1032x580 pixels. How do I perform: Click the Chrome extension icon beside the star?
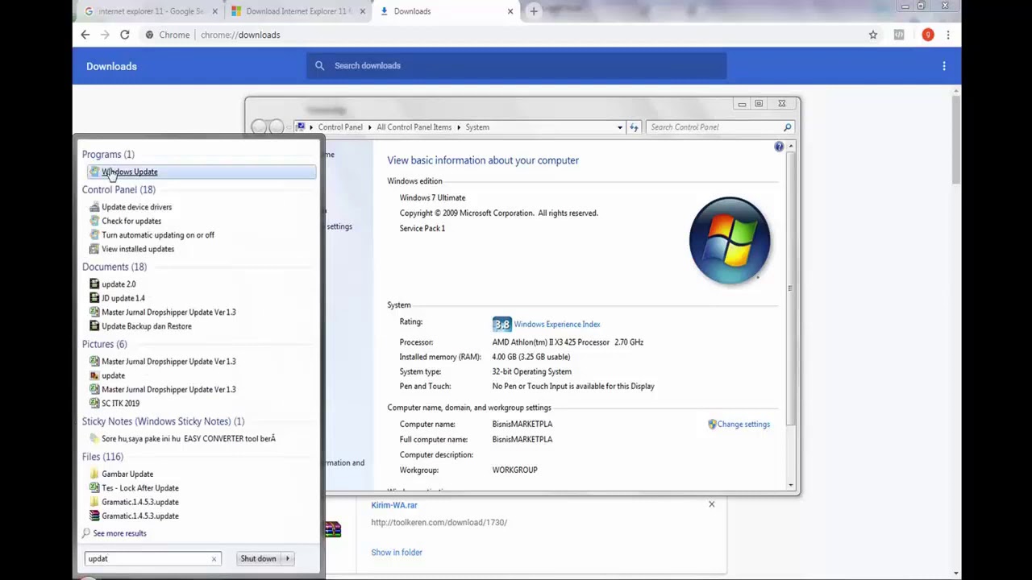pos(899,35)
